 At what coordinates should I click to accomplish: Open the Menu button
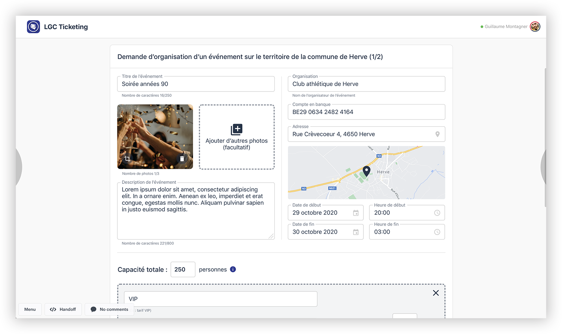[x=30, y=309]
